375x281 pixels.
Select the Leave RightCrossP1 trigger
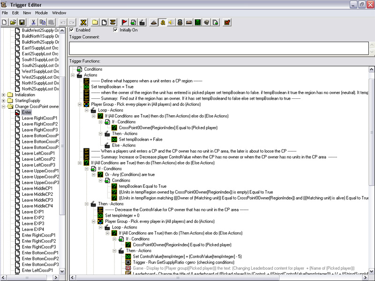(40, 118)
